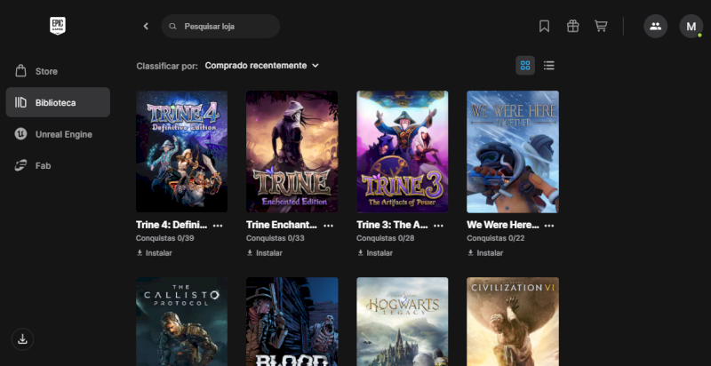
Task: Open The Callisto Protocol cover
Action: pos(182,322)
